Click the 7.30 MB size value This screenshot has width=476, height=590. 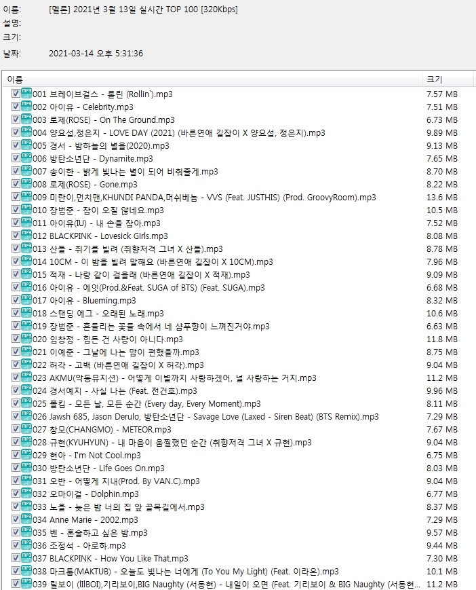pyautogui.click(x=442, y=558)
